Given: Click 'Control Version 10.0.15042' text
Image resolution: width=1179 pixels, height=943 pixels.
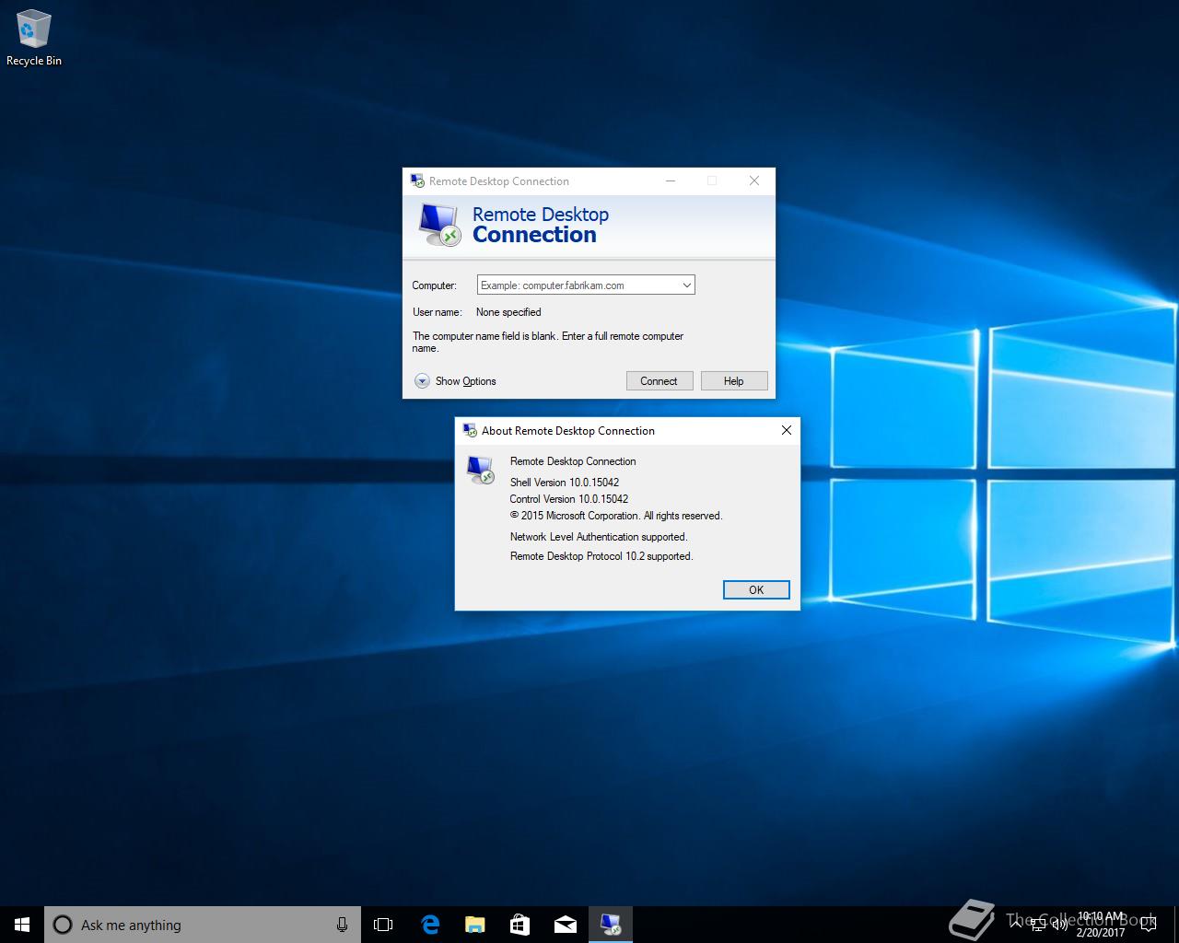Looking at the screenshot, I should (x=569, y=499).
